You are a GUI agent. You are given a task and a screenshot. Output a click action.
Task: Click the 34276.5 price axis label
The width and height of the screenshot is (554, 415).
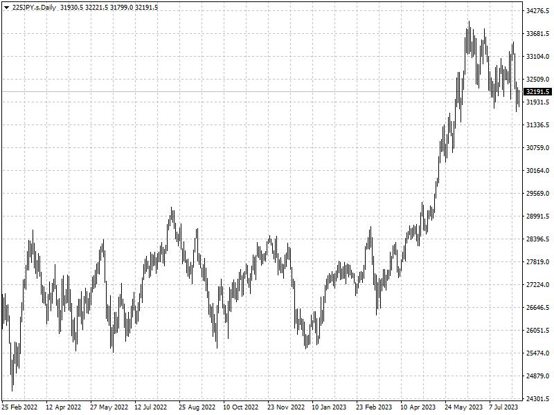tap(538, 11)
